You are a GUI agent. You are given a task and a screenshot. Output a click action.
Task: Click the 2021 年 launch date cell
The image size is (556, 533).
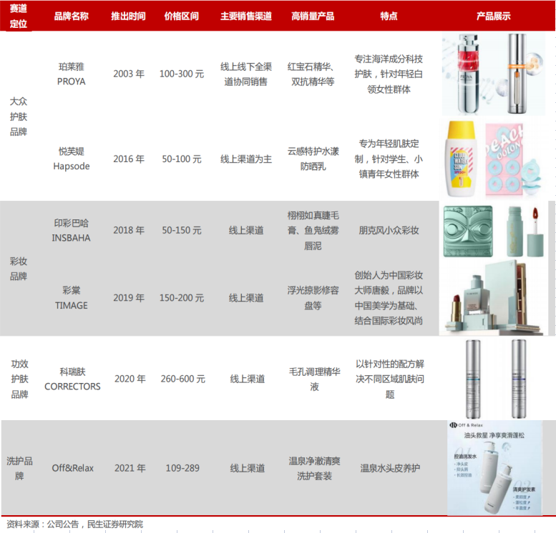pos(130,468)
